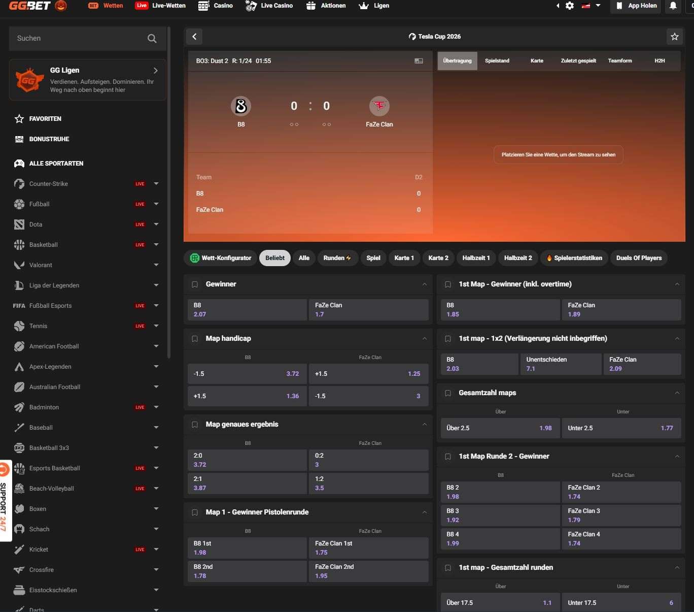The image size is (694, 612).
Task: Open Schach icon in sidebar
Action: (19, 529)
